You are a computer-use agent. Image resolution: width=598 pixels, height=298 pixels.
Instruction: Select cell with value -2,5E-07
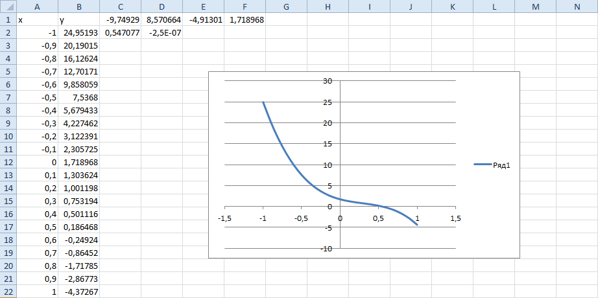pyautogui.click(x=161, y=33)
